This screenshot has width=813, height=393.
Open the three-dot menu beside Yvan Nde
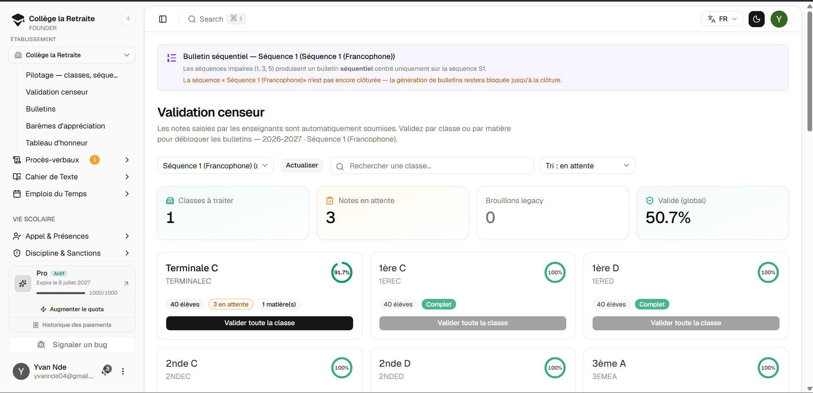pyautogui.click(x=123, y=371)
